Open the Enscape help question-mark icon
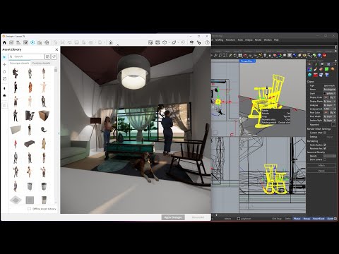This screenshot has height=254, width=339. pyautogui.click(x=207, y=42)
